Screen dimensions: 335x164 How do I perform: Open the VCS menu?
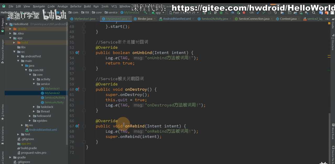114,6
